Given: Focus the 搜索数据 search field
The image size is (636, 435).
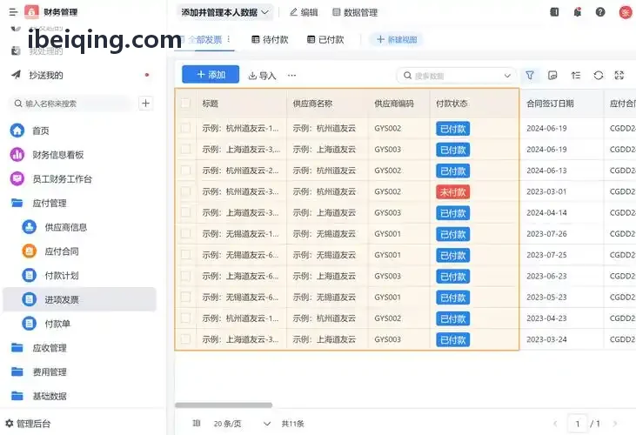Looking at the screenshot, I should tap(456, 76).
